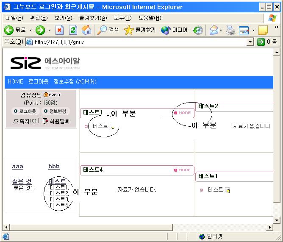Click the Stop loading toolbar icon
Image resolution: width=283 pixels, height=242 pixels.
(60, 30)
